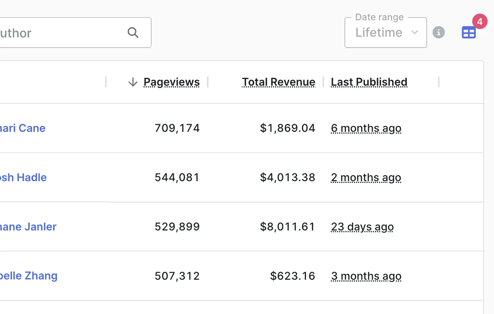Click the info icon beside date range
The width and height of the screenshot is (494, 314).
(439, 32)
